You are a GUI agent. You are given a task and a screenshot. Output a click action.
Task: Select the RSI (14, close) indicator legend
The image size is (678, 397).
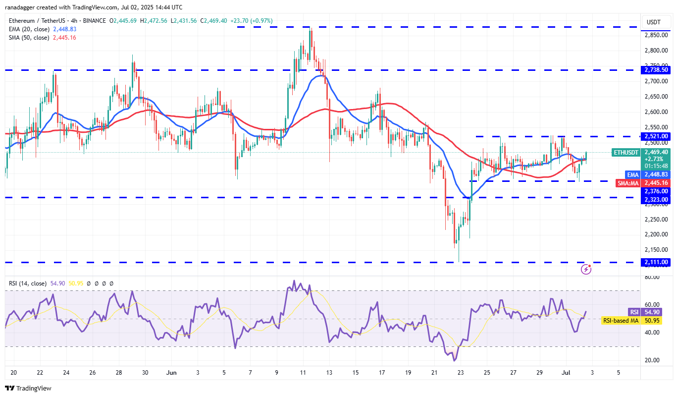click(x=27, y=284)
